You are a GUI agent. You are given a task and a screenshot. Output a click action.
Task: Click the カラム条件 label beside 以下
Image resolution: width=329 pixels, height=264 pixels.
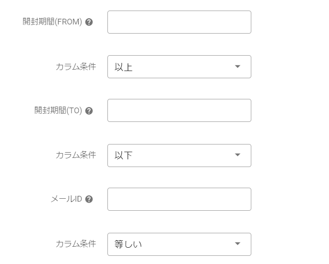pos(75,155)
